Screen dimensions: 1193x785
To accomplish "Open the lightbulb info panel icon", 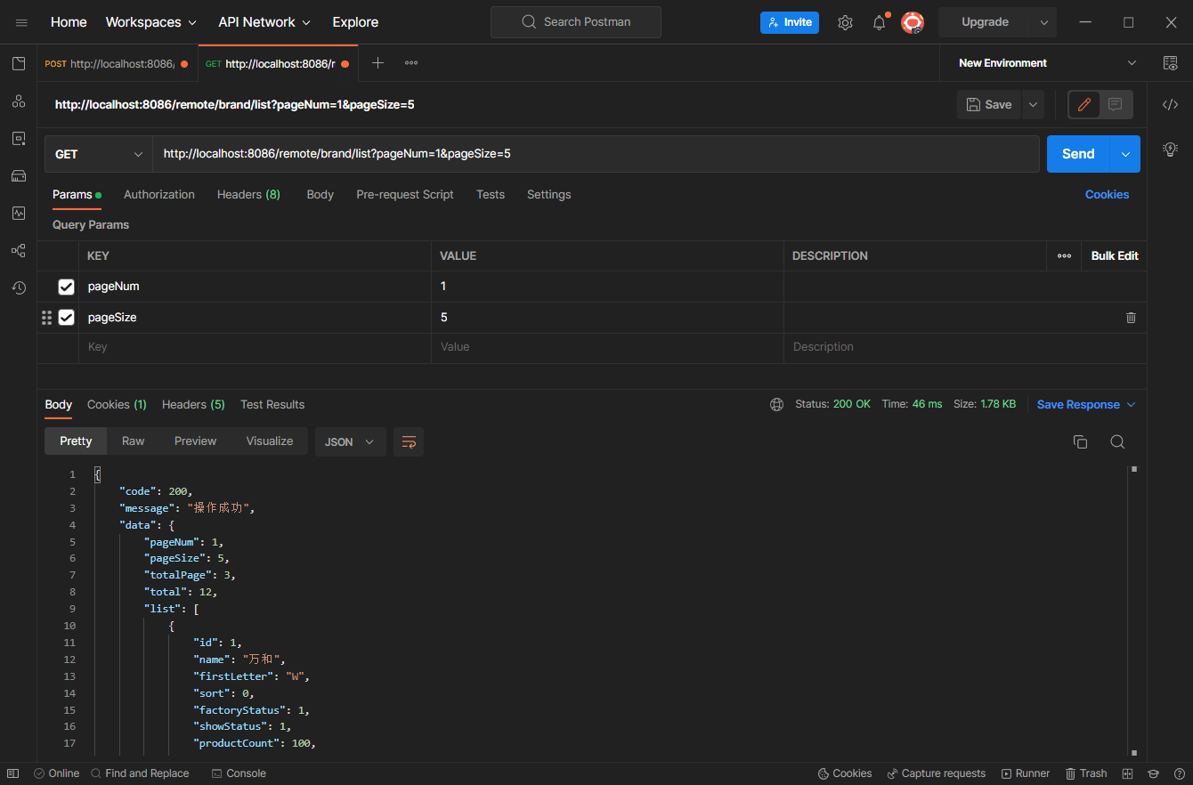I will tap(1170, 148).
